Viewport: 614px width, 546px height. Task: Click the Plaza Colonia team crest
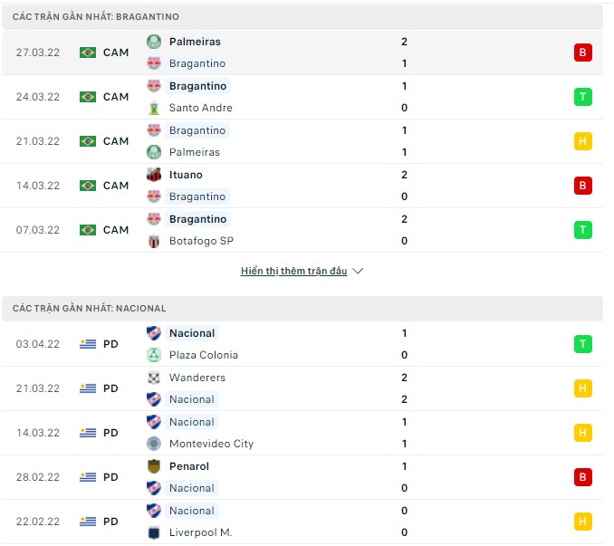pyautogui.click(x=154, y=355)
